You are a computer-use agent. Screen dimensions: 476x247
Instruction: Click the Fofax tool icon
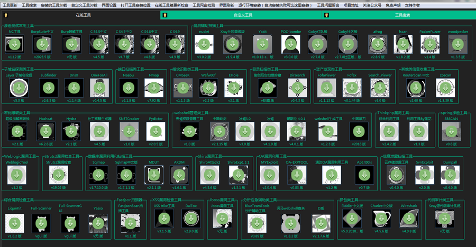[x=352, y=88]
